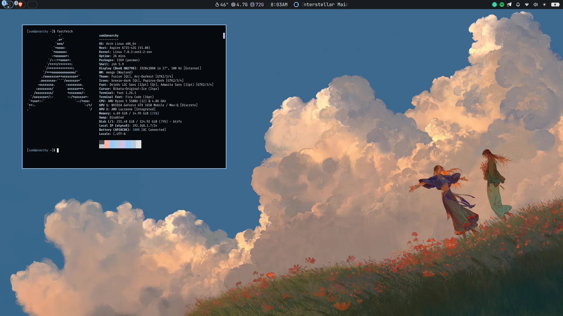Click the CPU temperature indicator 46°

pos(222,4)
